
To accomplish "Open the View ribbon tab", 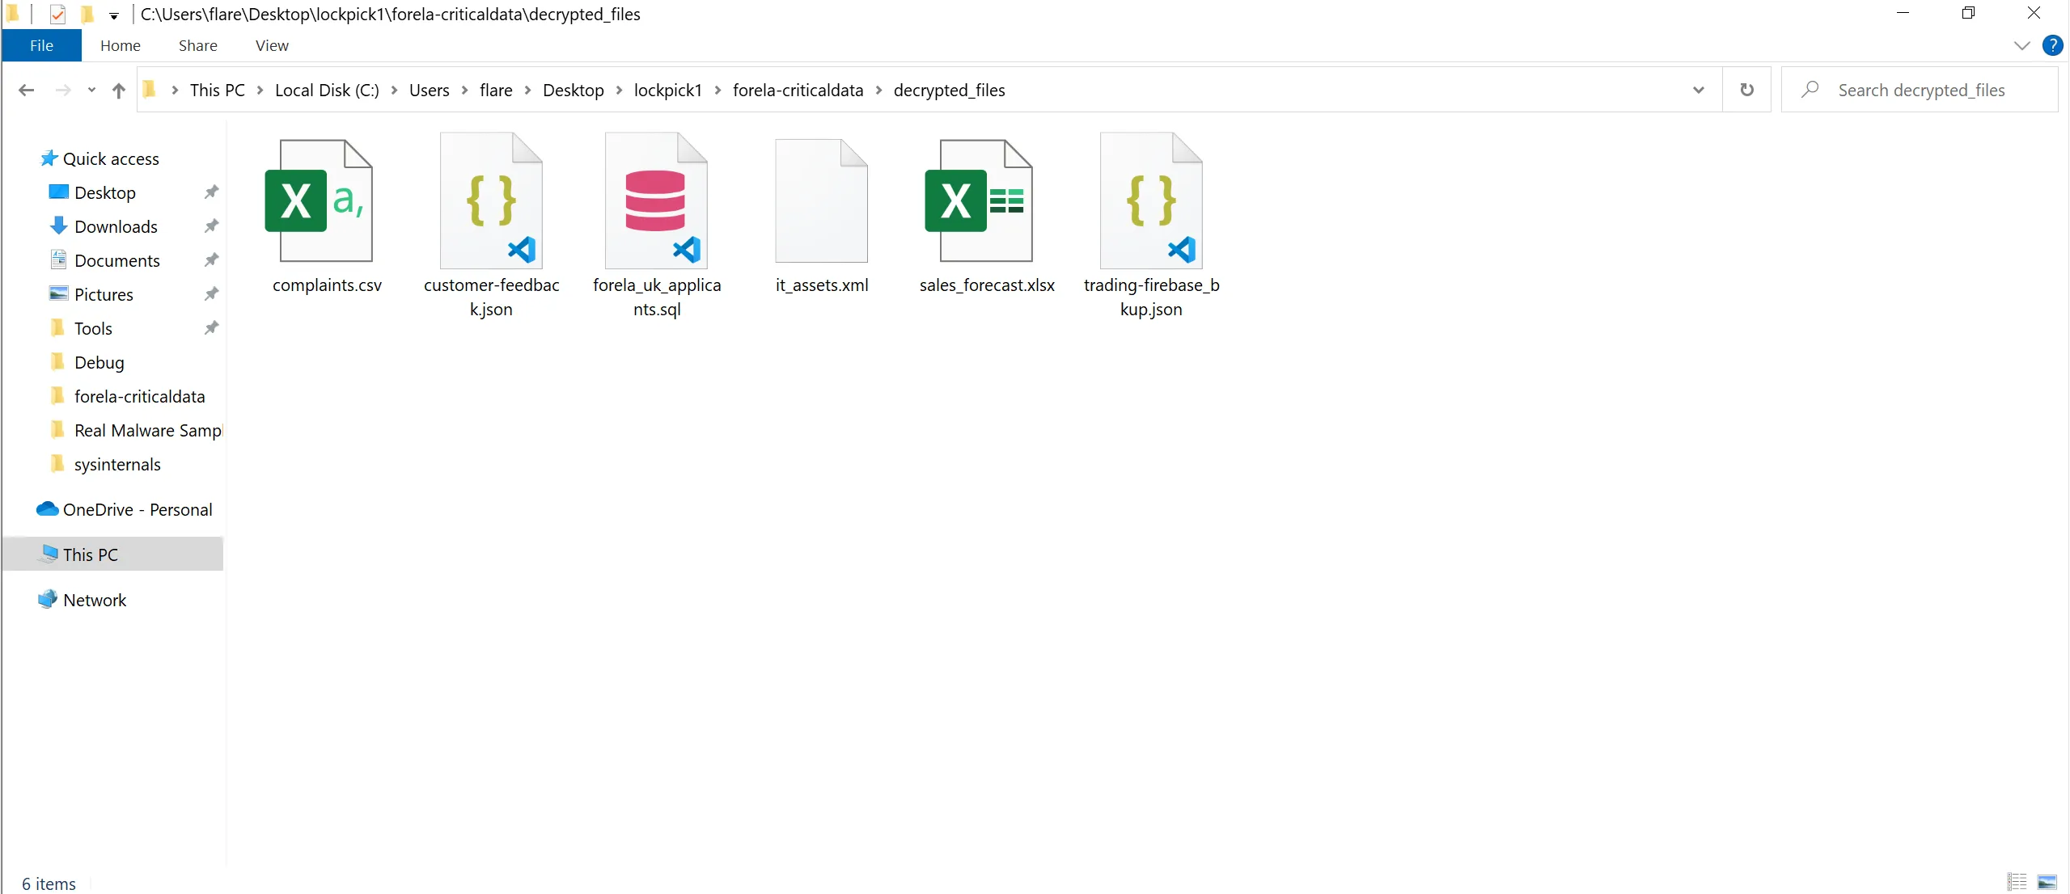I will click(272, 46).
